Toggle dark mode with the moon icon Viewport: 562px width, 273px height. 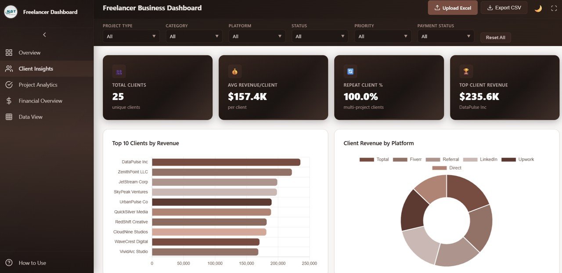coord(538,7)
